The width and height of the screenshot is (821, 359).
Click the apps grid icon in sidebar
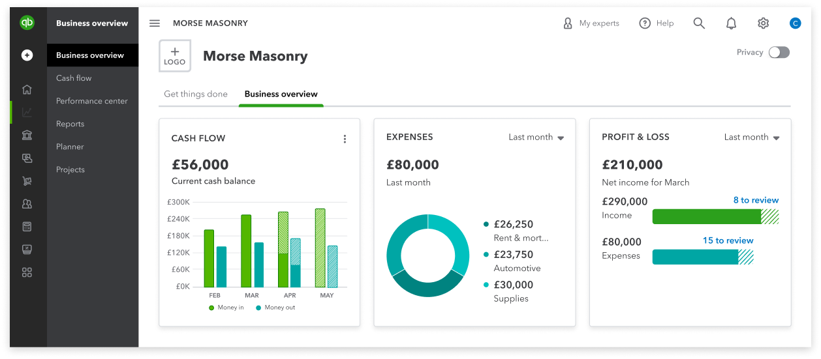[27, 272]
